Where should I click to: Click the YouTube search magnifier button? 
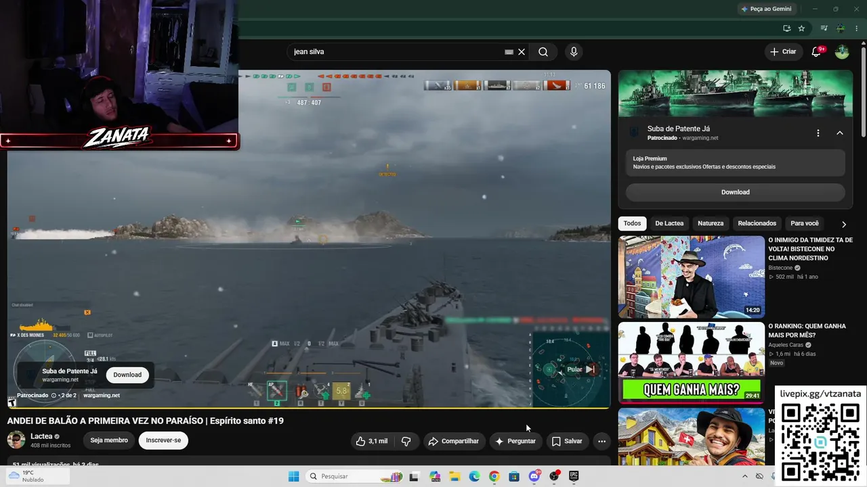coord(543,52)
